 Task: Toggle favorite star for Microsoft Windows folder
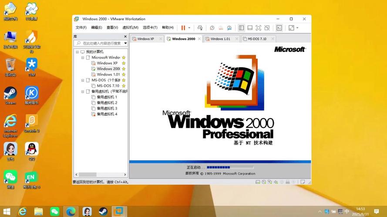124,58
